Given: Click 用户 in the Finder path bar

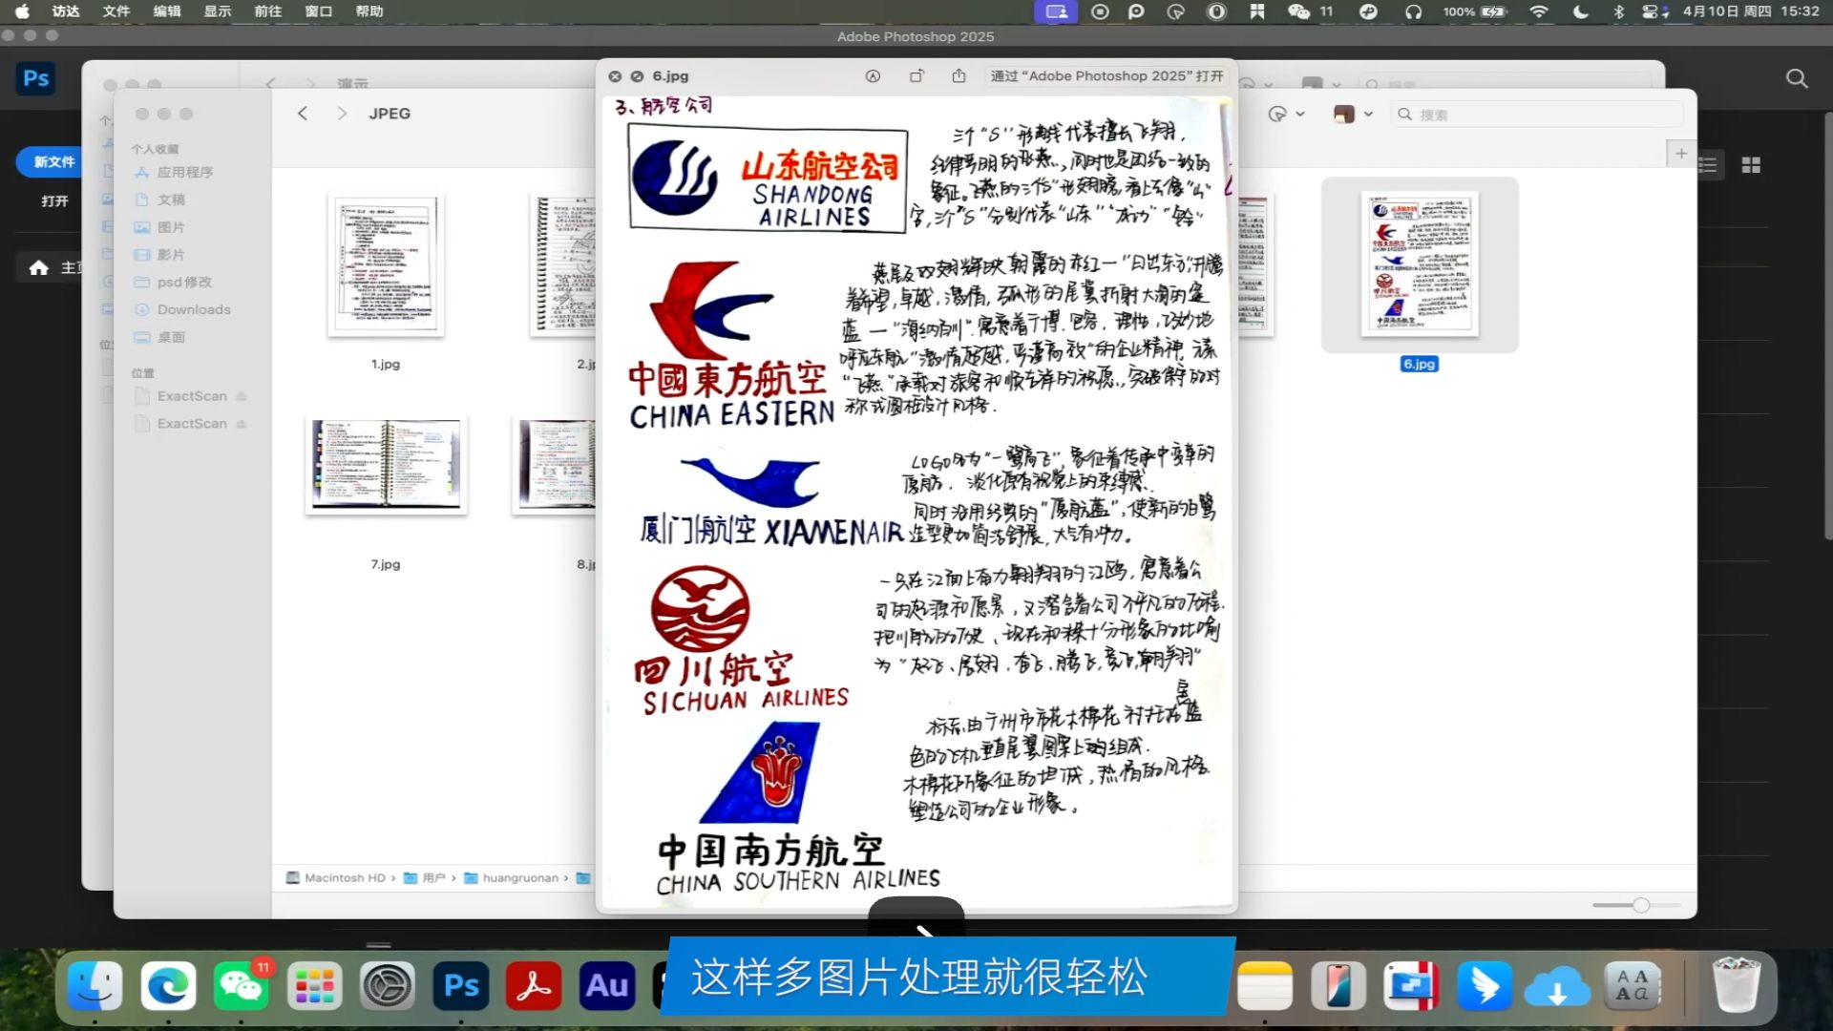Looking at the screenshot, I should pos(425,878).
